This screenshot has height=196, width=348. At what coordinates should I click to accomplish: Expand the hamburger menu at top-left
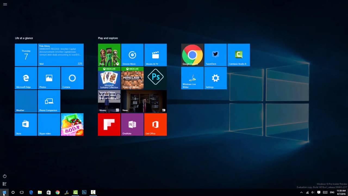pyautogui.click(x=5, y=4)
